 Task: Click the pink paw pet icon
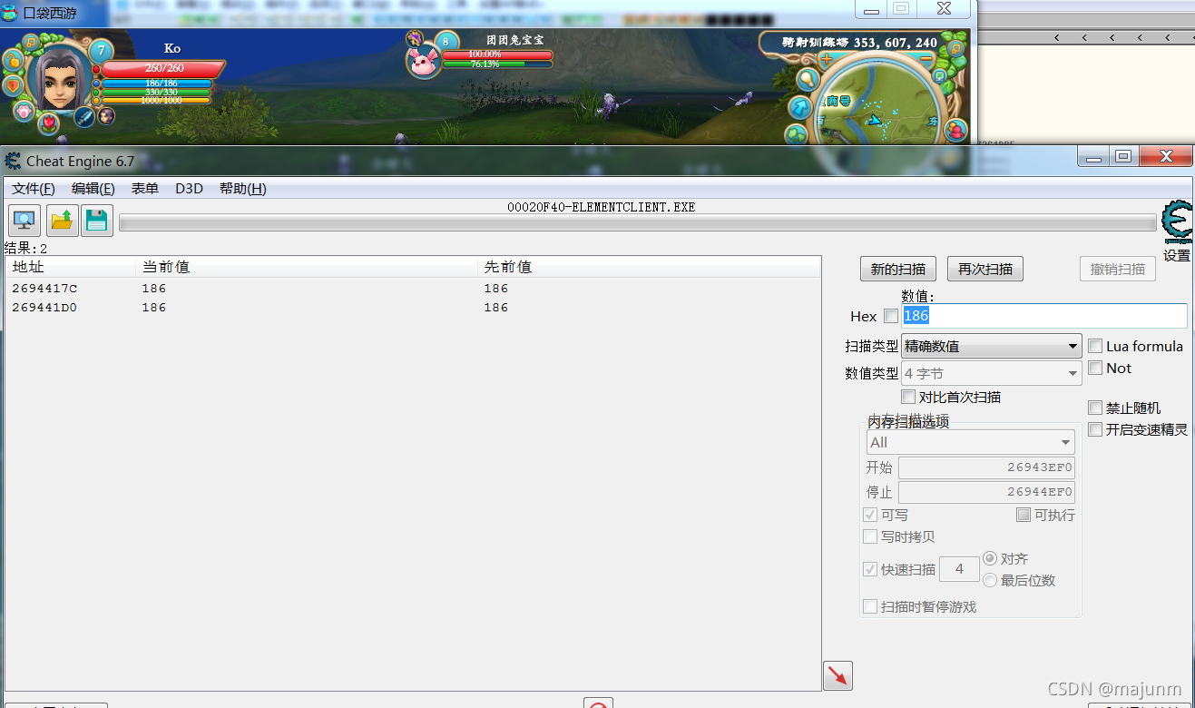[x=24, y=110]
